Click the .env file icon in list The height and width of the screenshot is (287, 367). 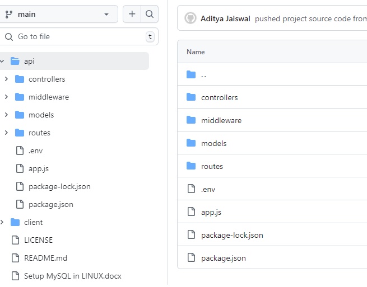(x=191, y=189)
